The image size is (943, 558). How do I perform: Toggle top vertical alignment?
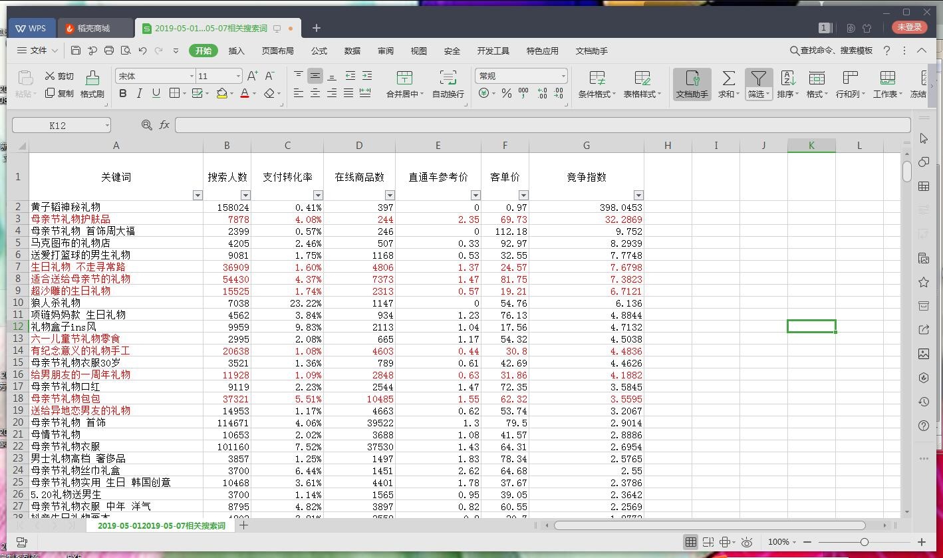[299, 76]
